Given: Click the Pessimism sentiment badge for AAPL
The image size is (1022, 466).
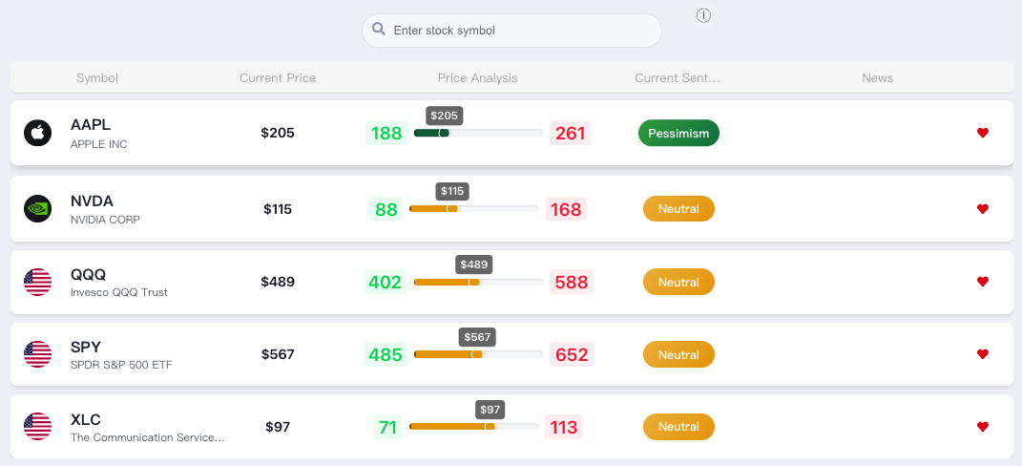Looking at the screenshot, I should pyautogui.click(x=678, y=133).
